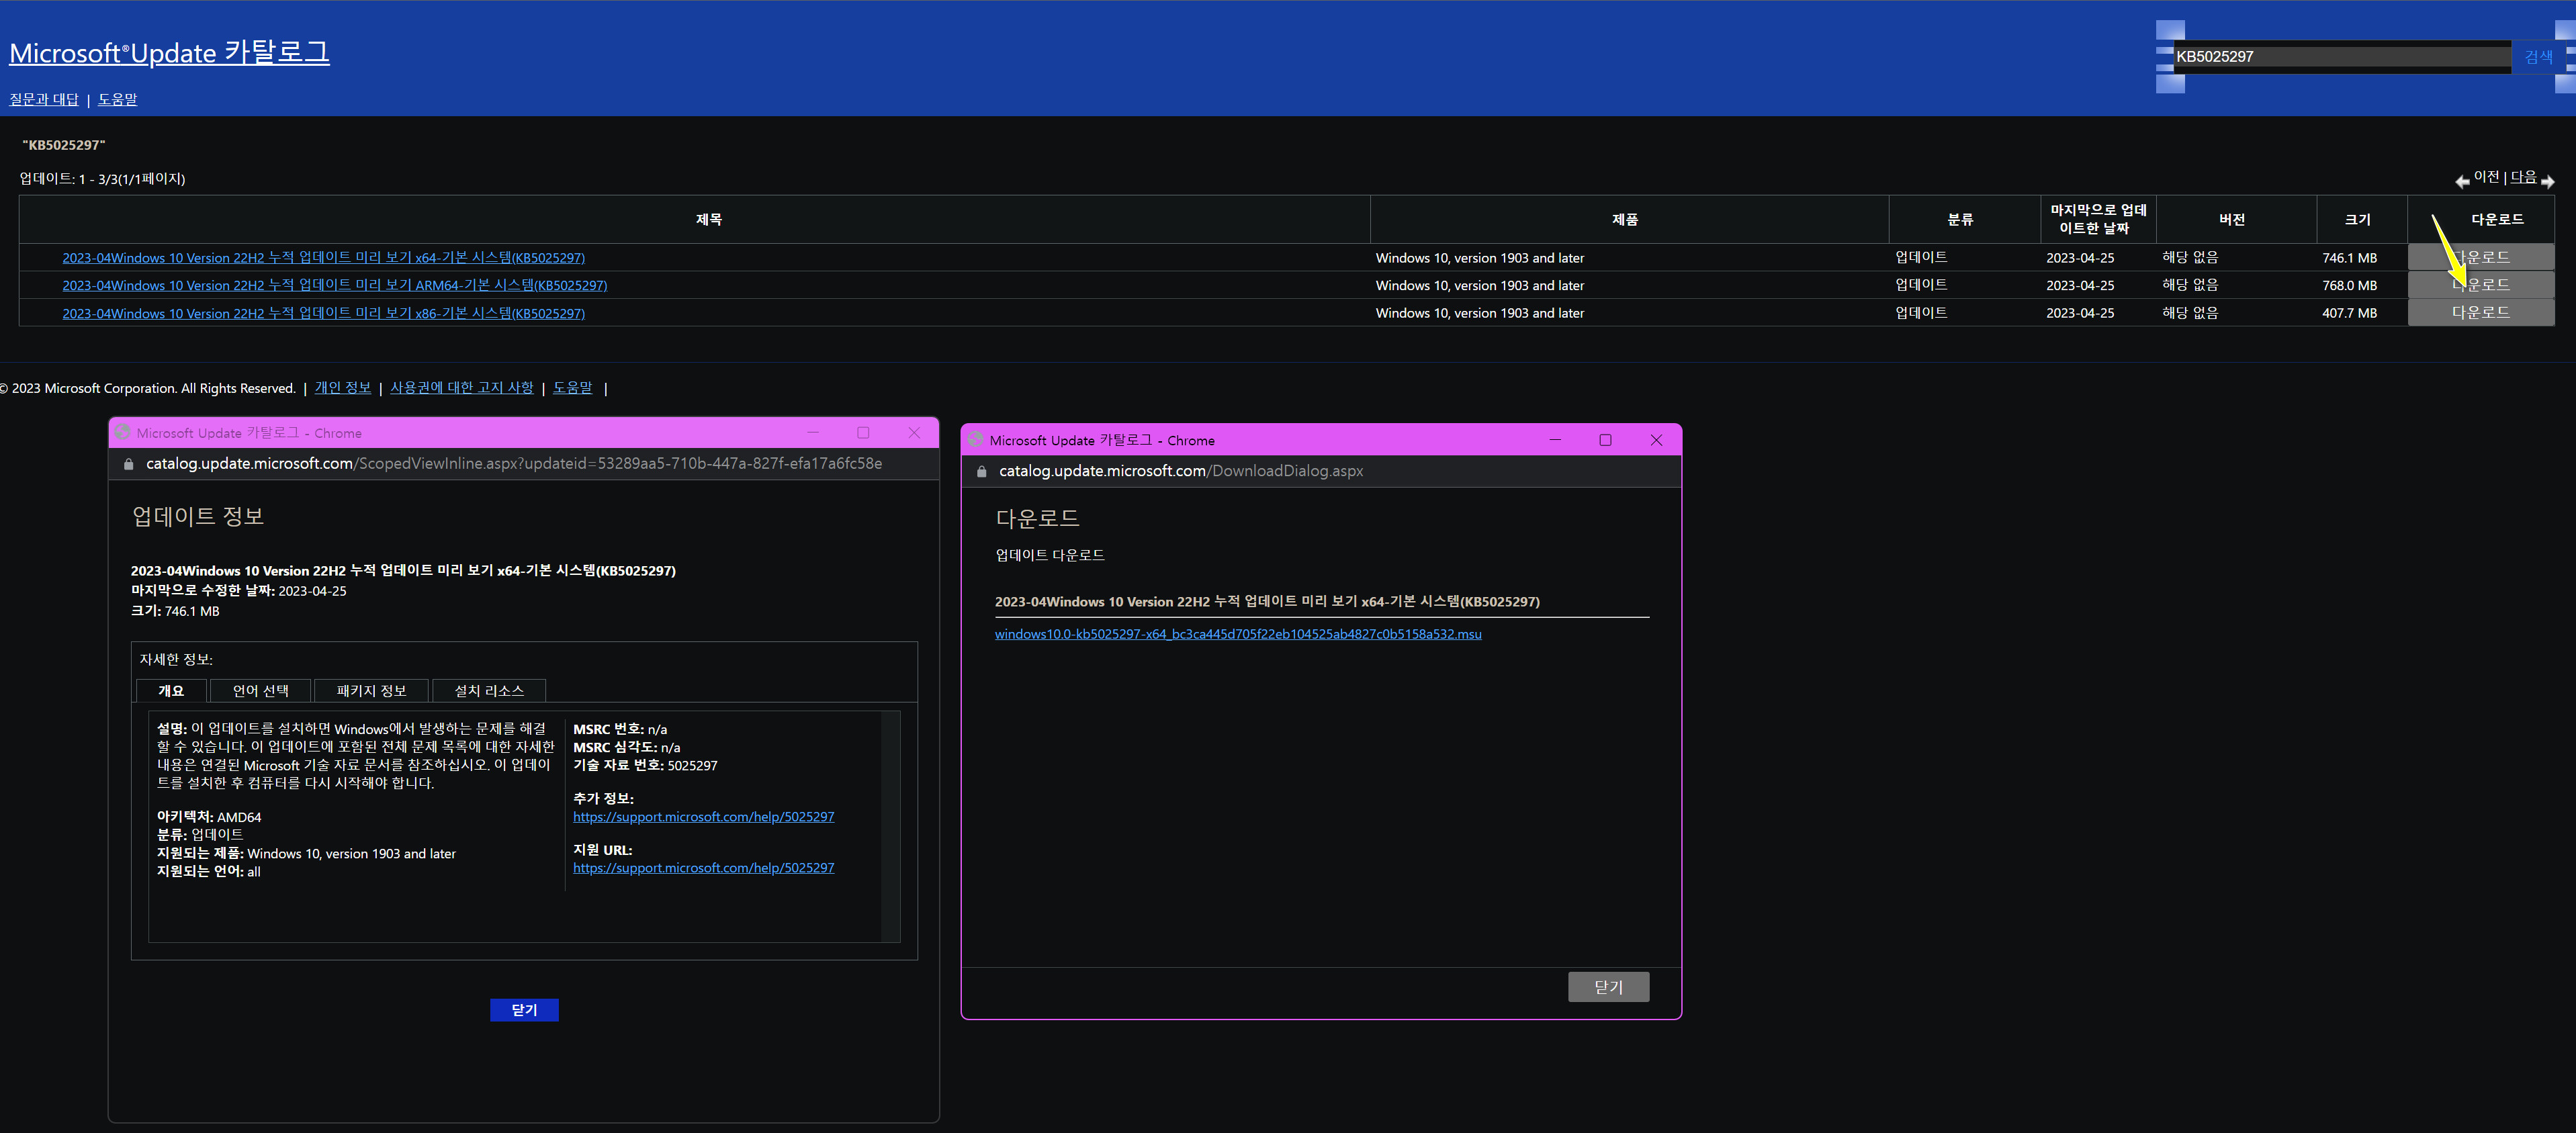Select the 패키지 정보 tab
This screenshot has height=1133, width=2576.
pos(371,691)
